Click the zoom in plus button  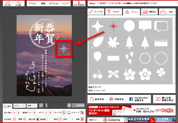[x=69, y=106]
